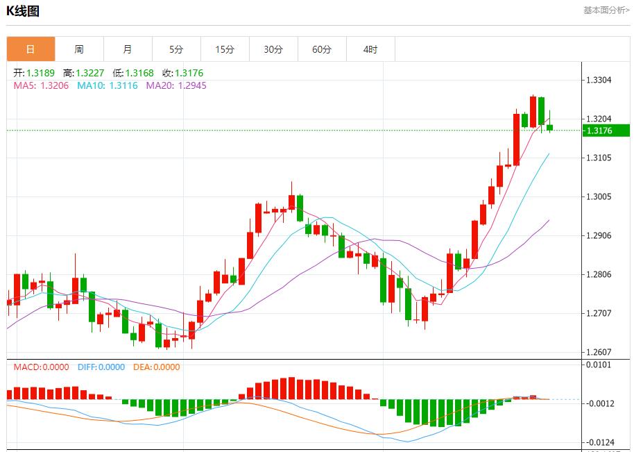Select the 30分 interval tab
Viewport: 634px width, 452px height.
[x=273, y=49]
